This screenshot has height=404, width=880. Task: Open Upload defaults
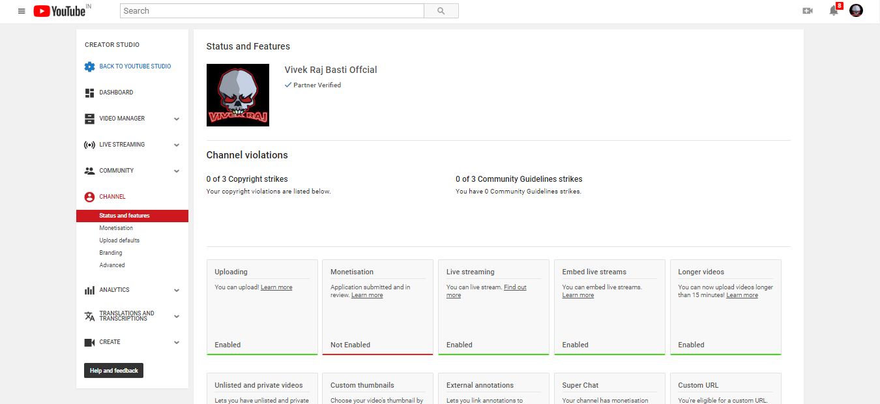click(119, 240)
